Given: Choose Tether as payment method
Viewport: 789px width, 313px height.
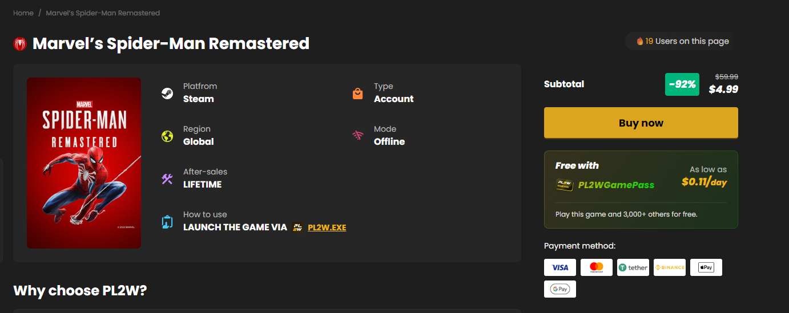Looking at the screenshot, I should [633, 267].
